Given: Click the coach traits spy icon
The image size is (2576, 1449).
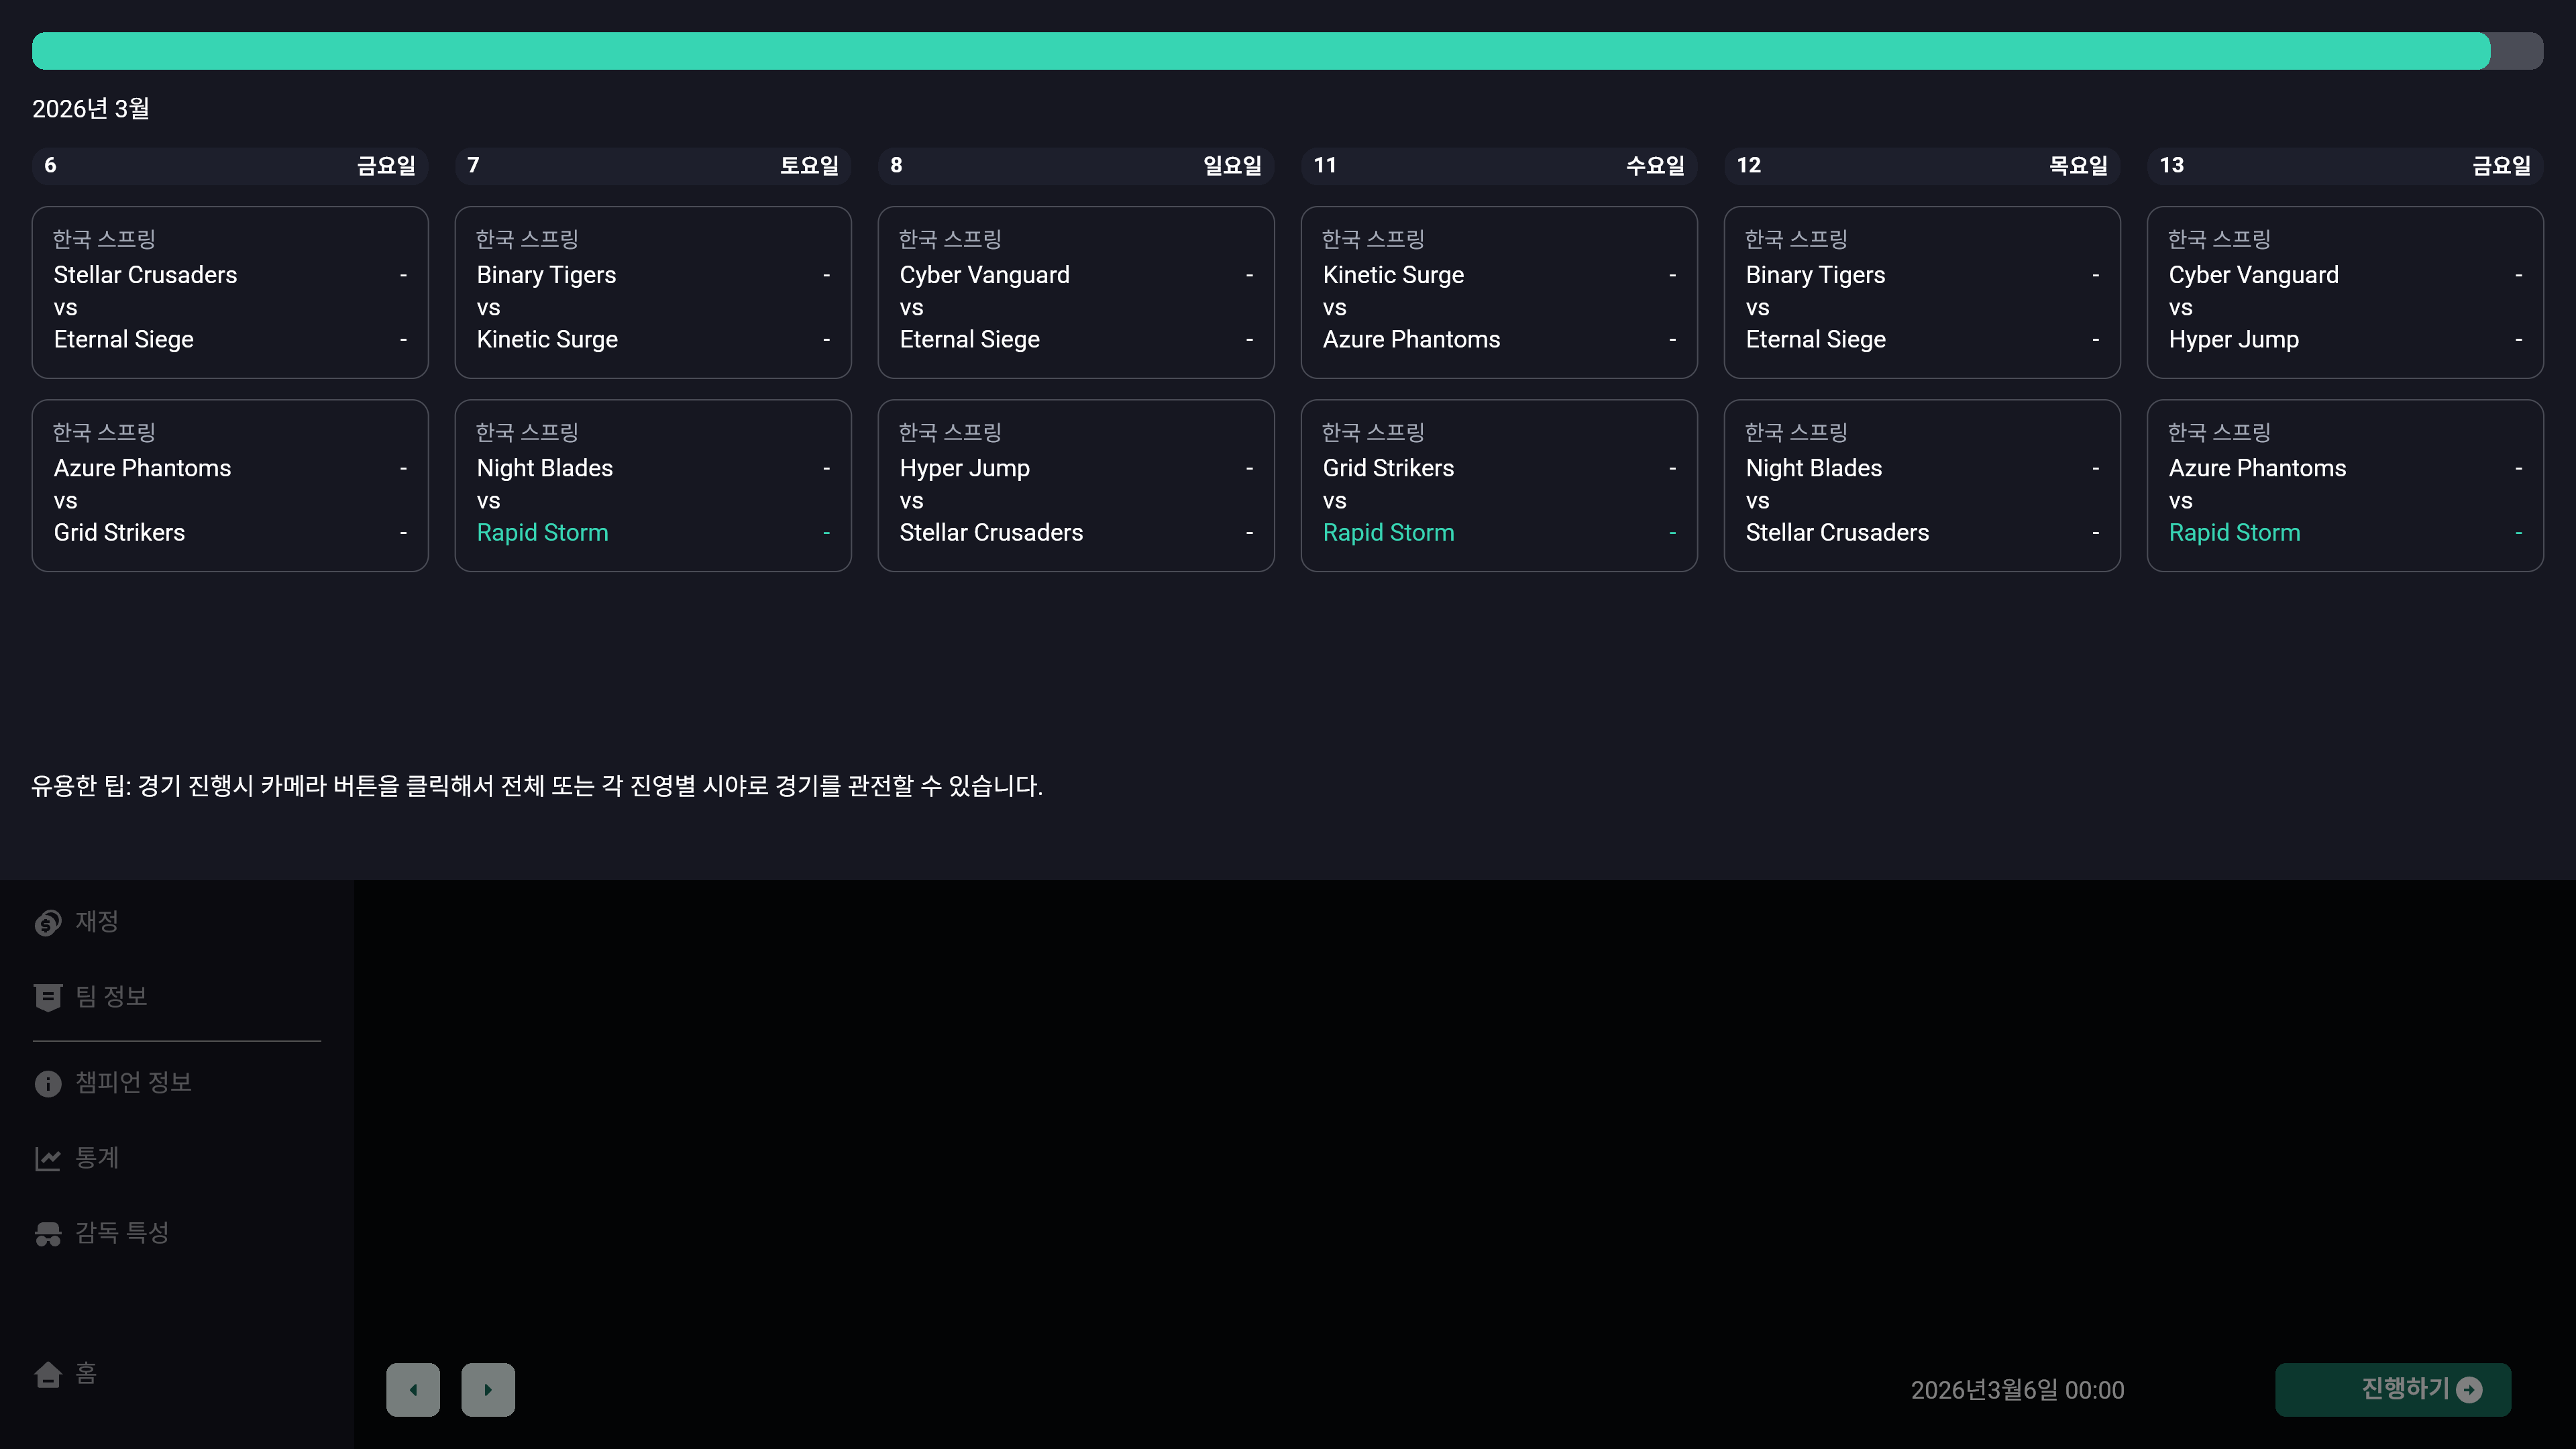Looking at the screenshot, I should click(x=47, y=1233).
